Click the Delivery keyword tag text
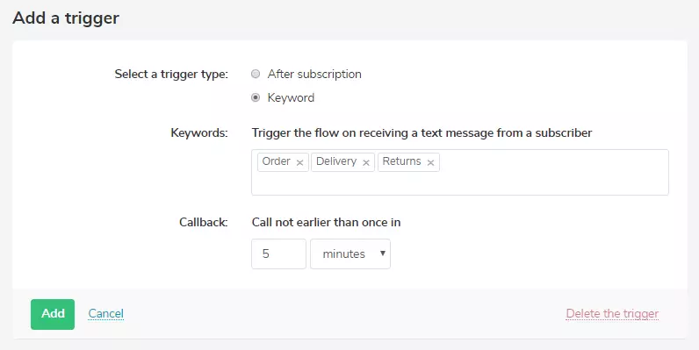Image resolution: width=699 pixels, height=350 pixels. (336, 161)
